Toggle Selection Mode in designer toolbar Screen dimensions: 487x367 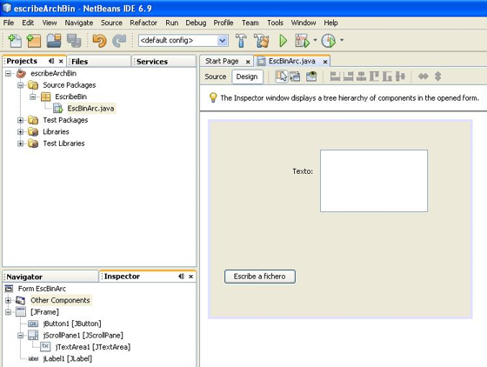pos(282,77)
